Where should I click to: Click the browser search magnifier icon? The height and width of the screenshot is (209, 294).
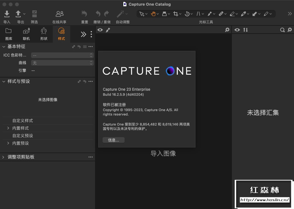tap(282, 30)
